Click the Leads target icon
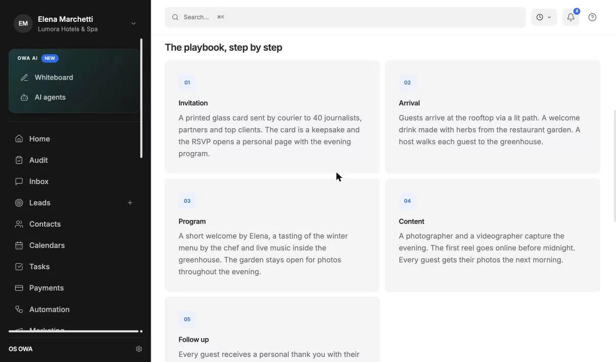The width and height of the screenshot is (616, 362). pos(19,203)
